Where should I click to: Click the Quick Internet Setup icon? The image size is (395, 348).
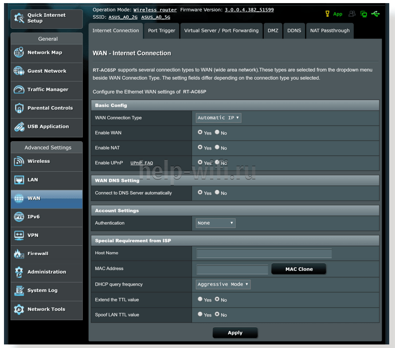[20, 18]
